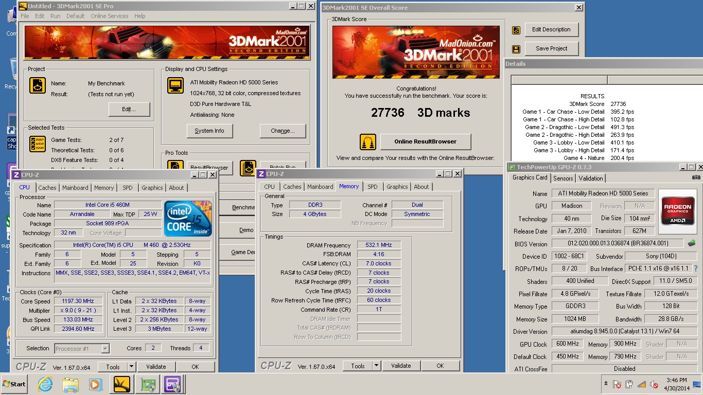Click the Intel Core i5 logo in CPU-Z
Image resolution: width=703 pixels, height=395 pixels.
pyautogui.click(x=188, y=219)
